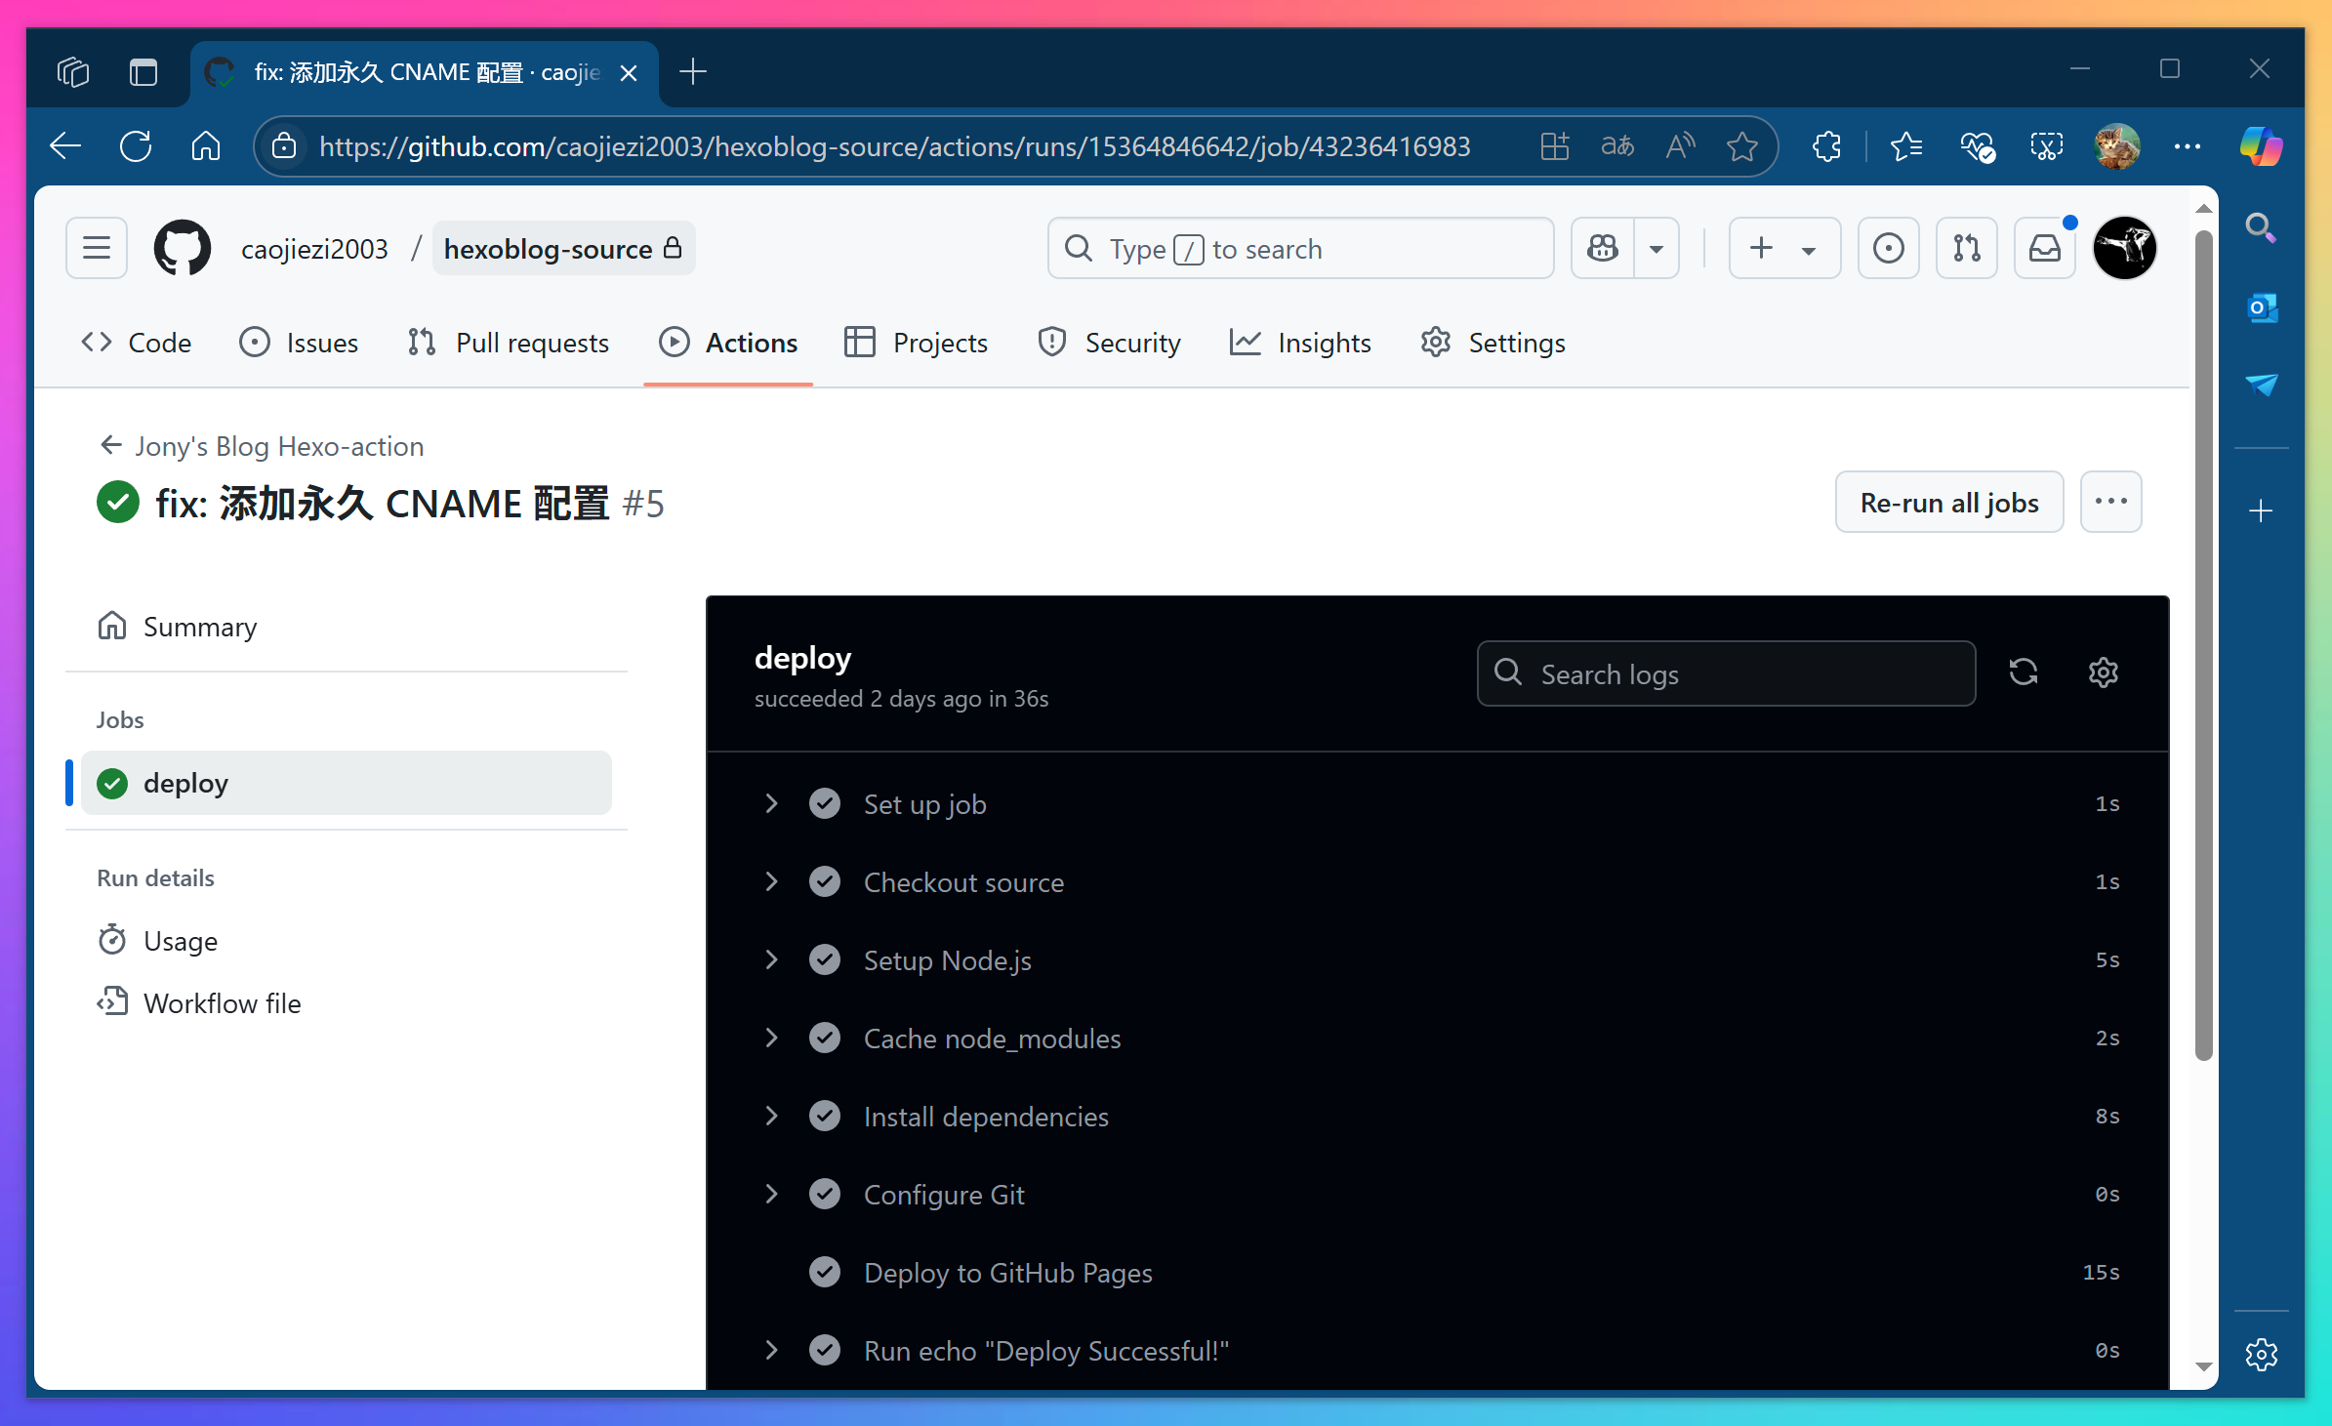
Task: Add page to favorites star
Action: tap(1742, 147)
